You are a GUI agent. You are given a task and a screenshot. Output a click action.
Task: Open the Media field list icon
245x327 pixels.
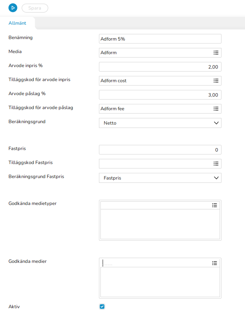(x=216, y=53)
